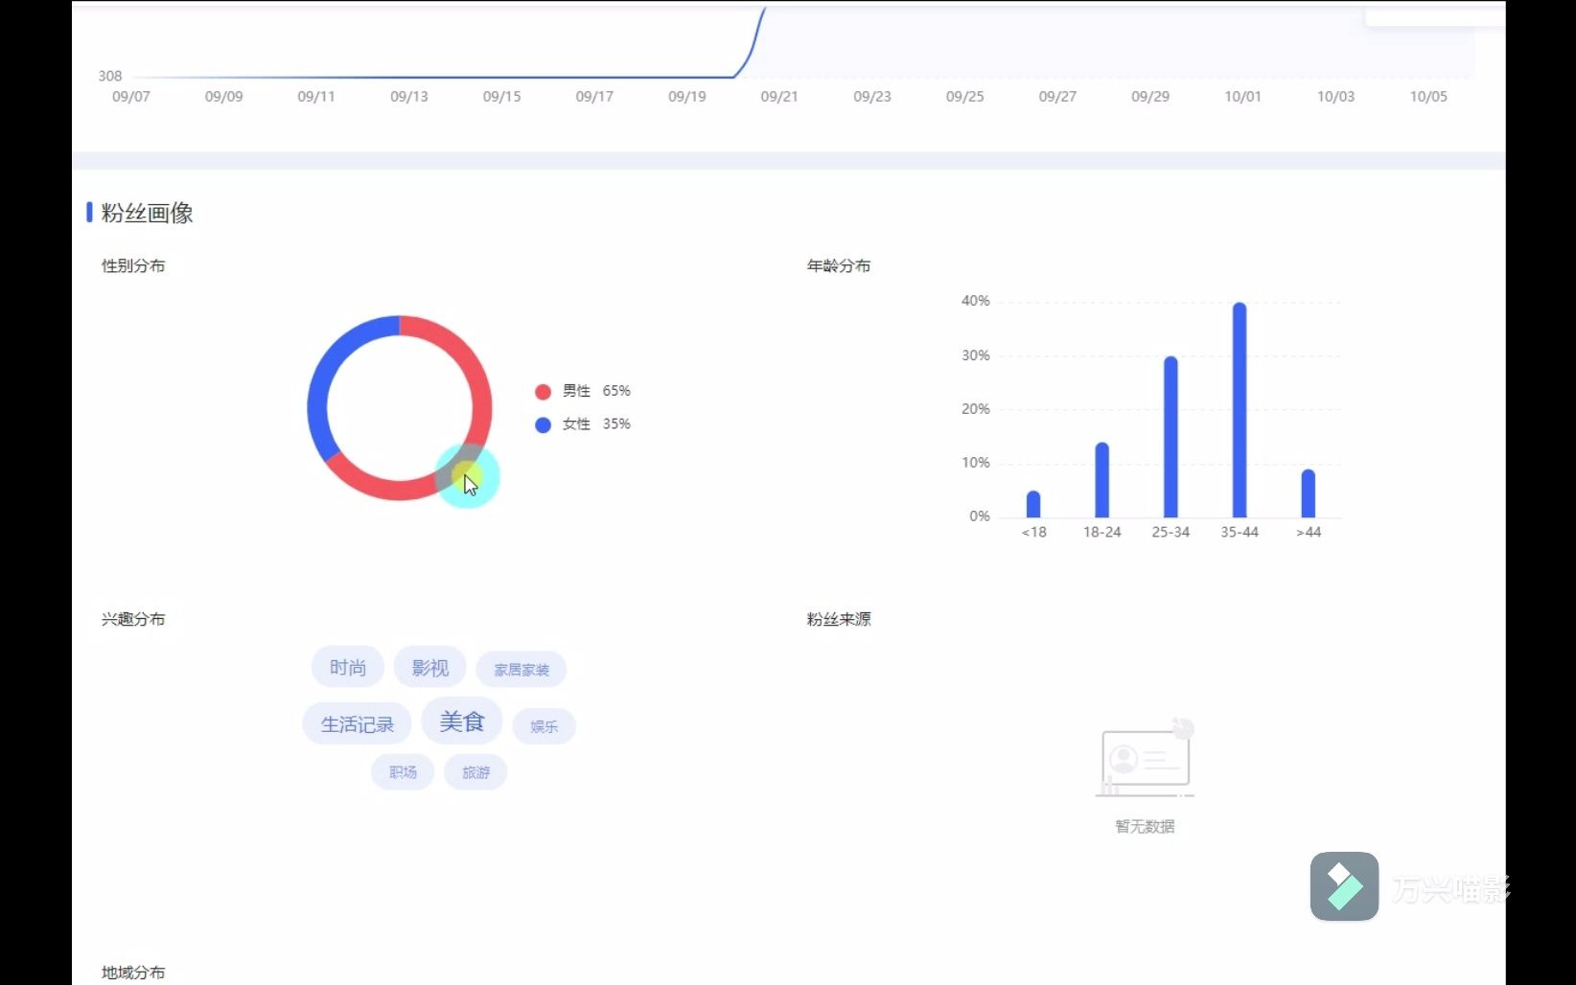Click the 地域分布 heading
Viewport: 1576px width, 985px height.
[x=133, y=973]
